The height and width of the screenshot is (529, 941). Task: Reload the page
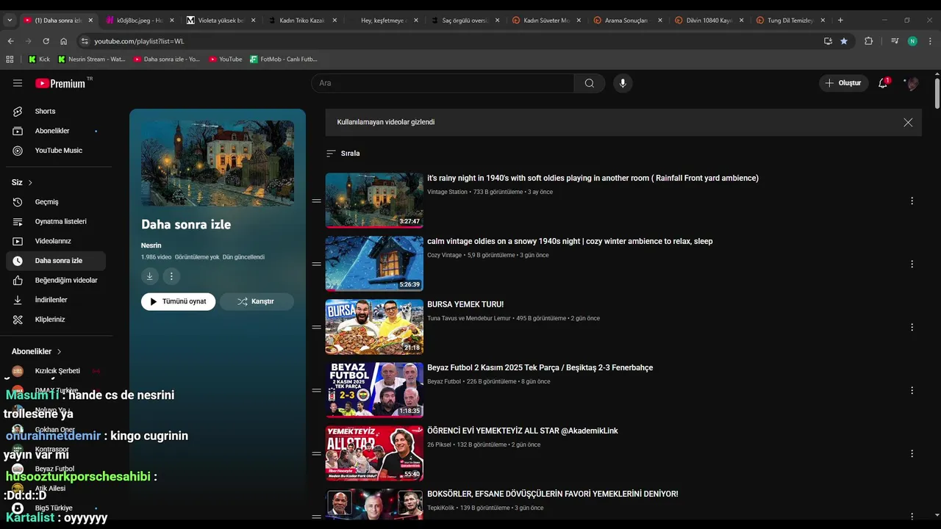[46, 41]
